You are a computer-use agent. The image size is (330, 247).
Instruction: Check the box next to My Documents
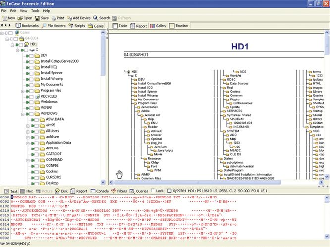pyautogui.click(x=31, y=85)
